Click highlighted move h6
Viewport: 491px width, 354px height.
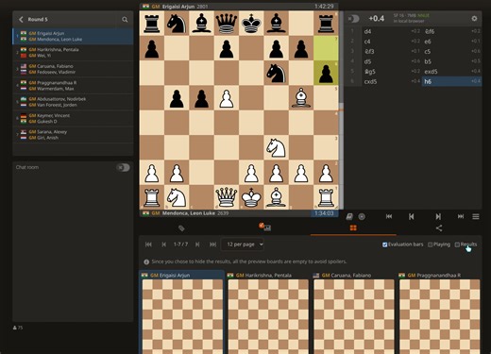(x=451, y=82)
